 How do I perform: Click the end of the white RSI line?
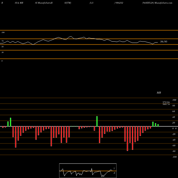pyautogui.click(x=158, y=42)
